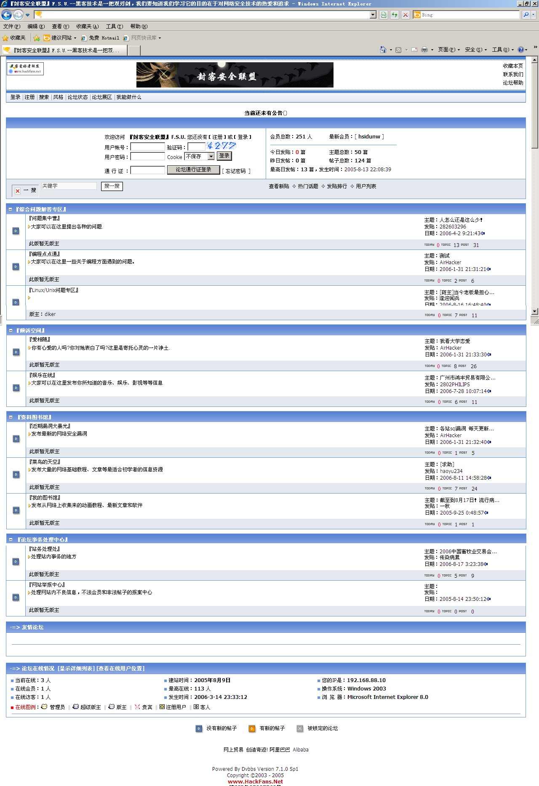Open the Cookie 不保存 dropdown
Screen dimensions: 539x786
point(211,157)
